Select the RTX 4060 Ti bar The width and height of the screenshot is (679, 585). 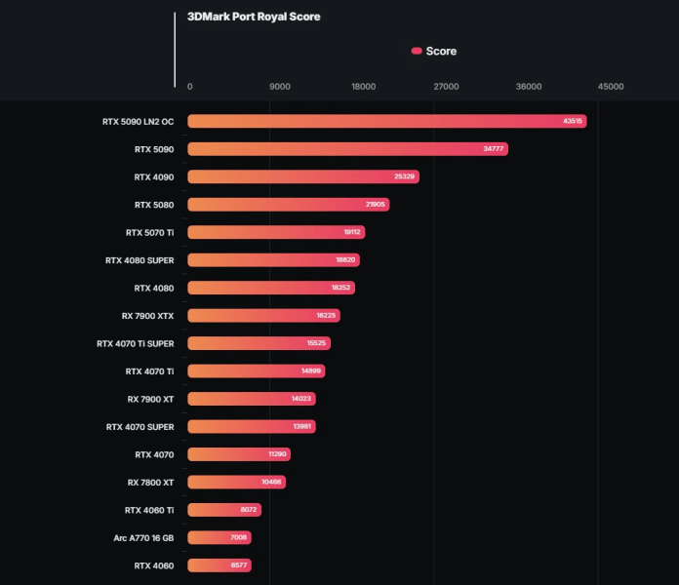(224, 510)
